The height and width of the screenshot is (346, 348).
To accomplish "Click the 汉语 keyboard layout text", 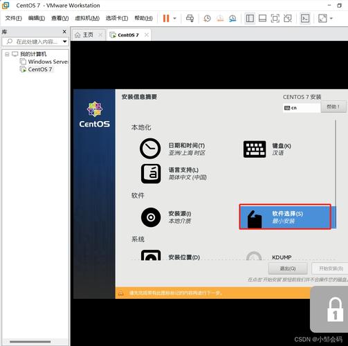I will (278, 153).
